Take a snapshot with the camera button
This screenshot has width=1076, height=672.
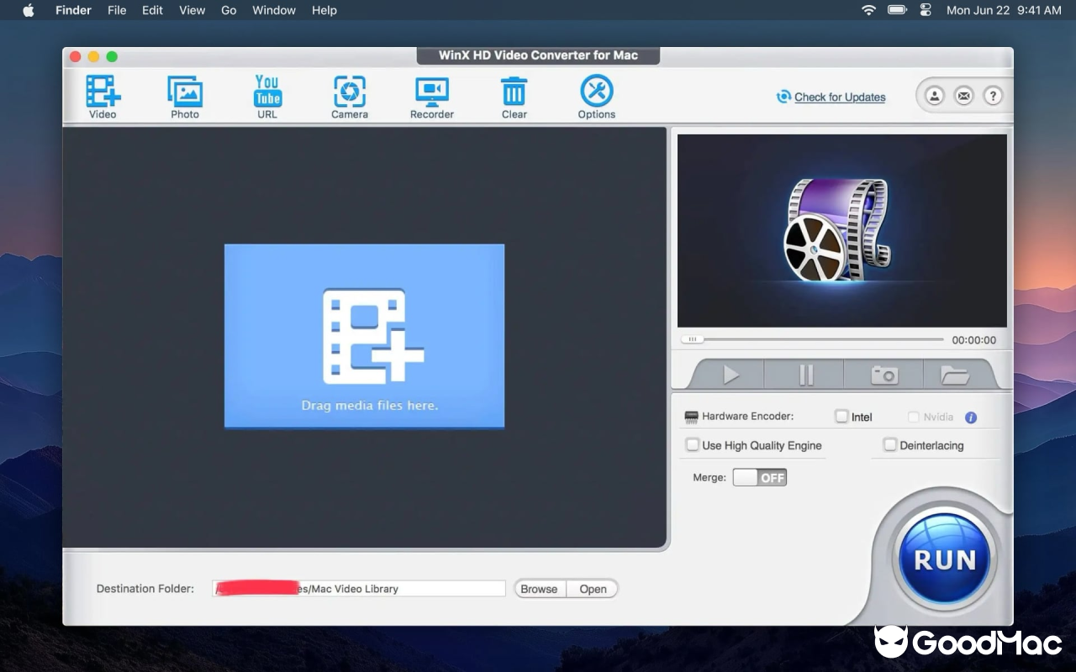pos(883,374)
